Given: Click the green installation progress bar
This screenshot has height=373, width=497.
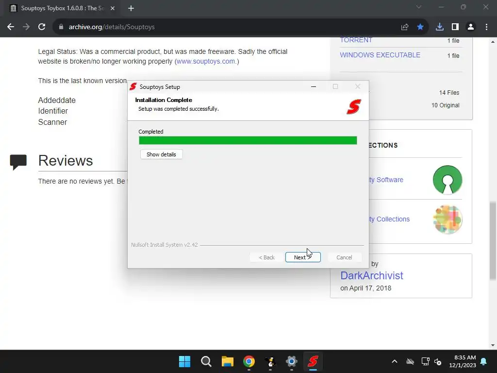Looking at the screenshot, I should tap(248, 140).
